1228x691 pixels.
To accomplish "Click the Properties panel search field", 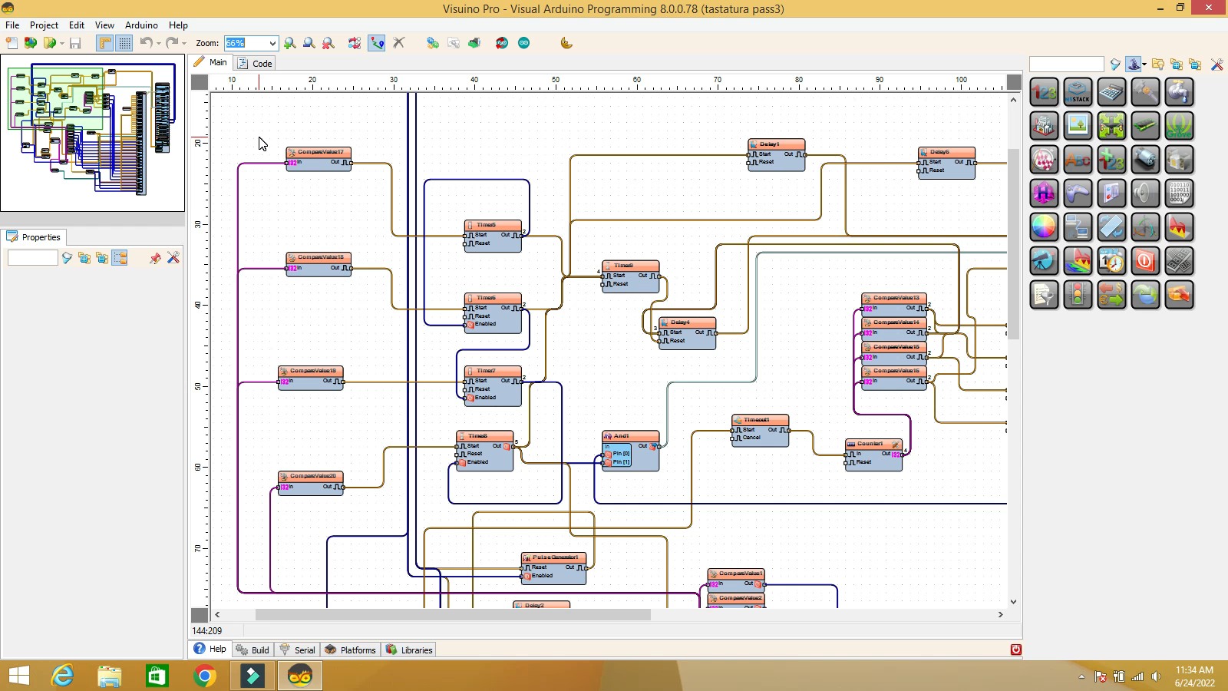I will point(32,258).
